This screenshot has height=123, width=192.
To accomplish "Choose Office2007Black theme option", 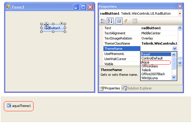I will pyautogui.click(x=156, y=74).
